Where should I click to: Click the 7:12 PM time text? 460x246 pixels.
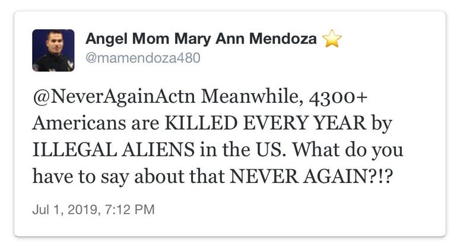tap(129, 210)
